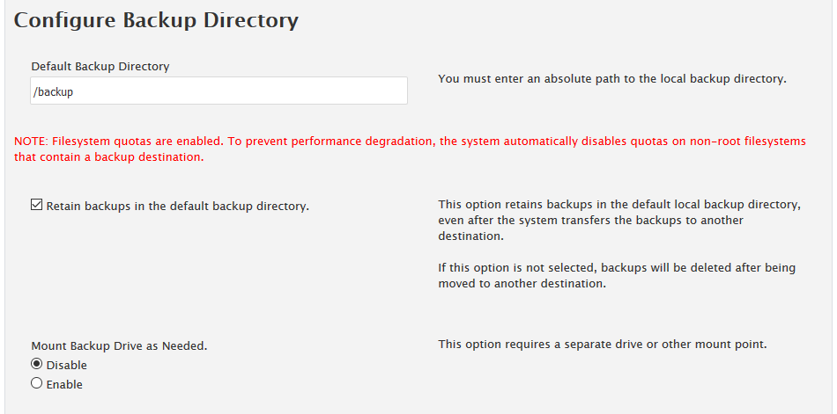Screen dimensions: 837x414
Task: Click the 'Default Backup Directory' field label
Action: pos(100,66)
